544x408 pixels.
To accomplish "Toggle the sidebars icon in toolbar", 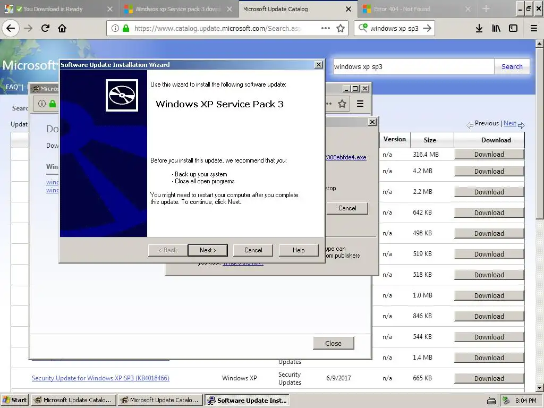I will [513, 28].
